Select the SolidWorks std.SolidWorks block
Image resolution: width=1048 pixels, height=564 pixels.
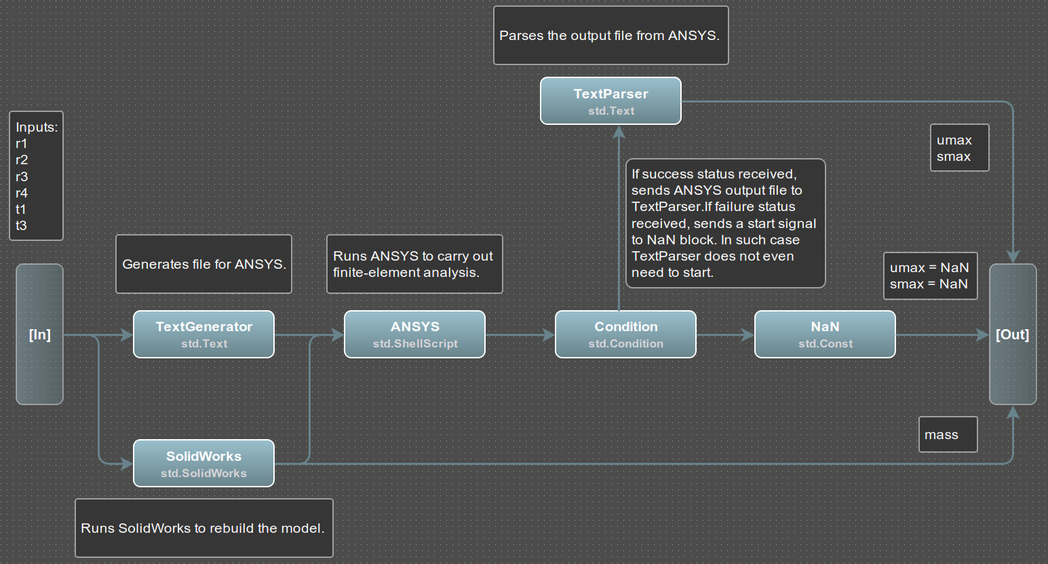(203, 463)
